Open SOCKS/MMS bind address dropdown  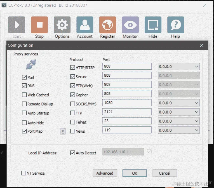pos(179,103)
